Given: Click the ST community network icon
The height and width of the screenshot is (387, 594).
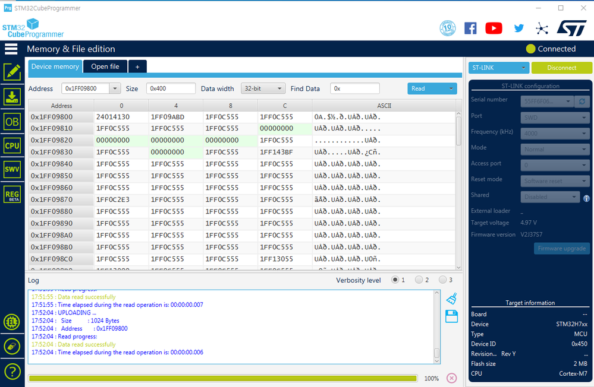Looking at the screenshot, I should [x=542, y=28].
